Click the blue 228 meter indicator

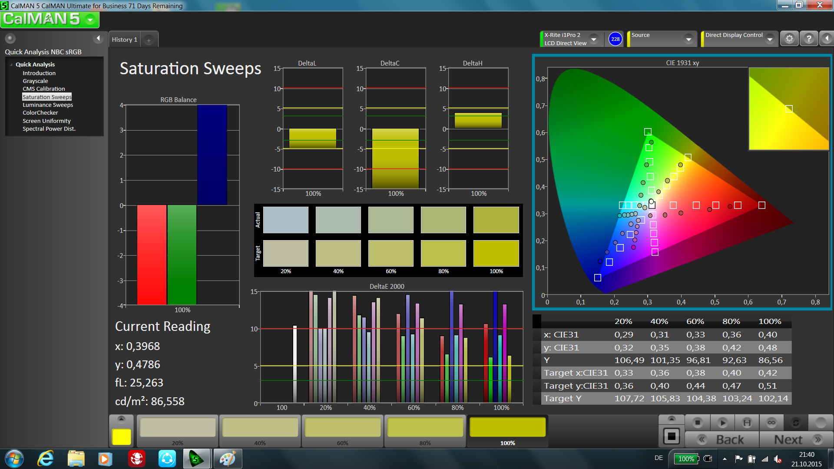point(615,39)
